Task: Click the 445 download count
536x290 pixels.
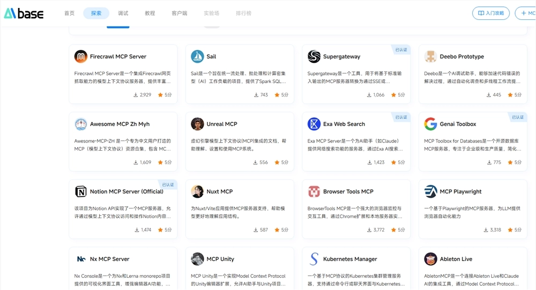Action: pyautogui.click(x=497, y=95)
